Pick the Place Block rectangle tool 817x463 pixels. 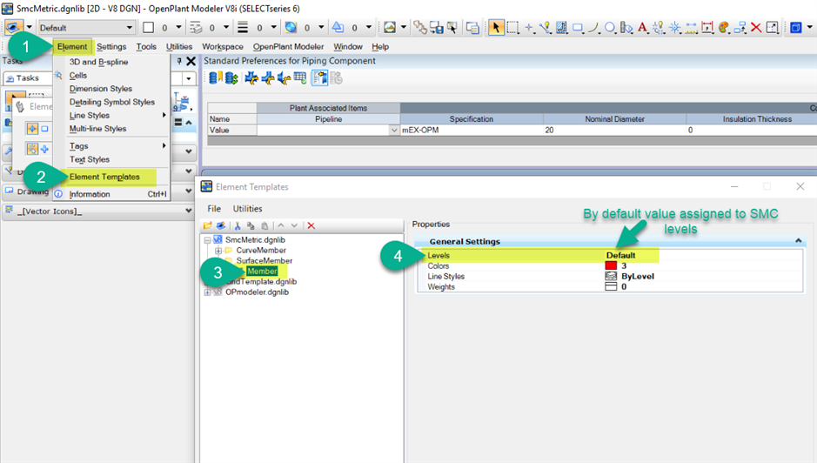coord(578,28)
